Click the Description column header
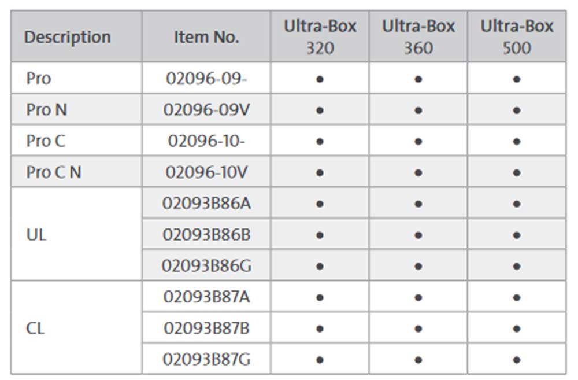 [67, 37]
